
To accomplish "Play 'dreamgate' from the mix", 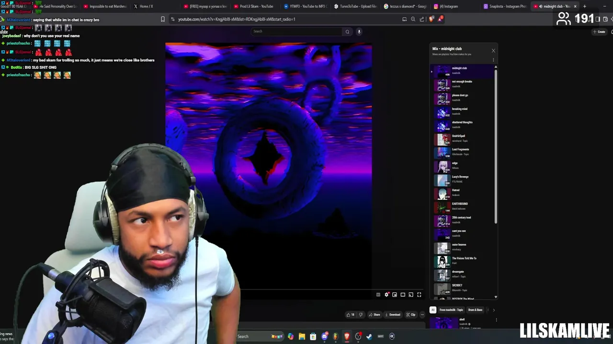I will (462, 274).
